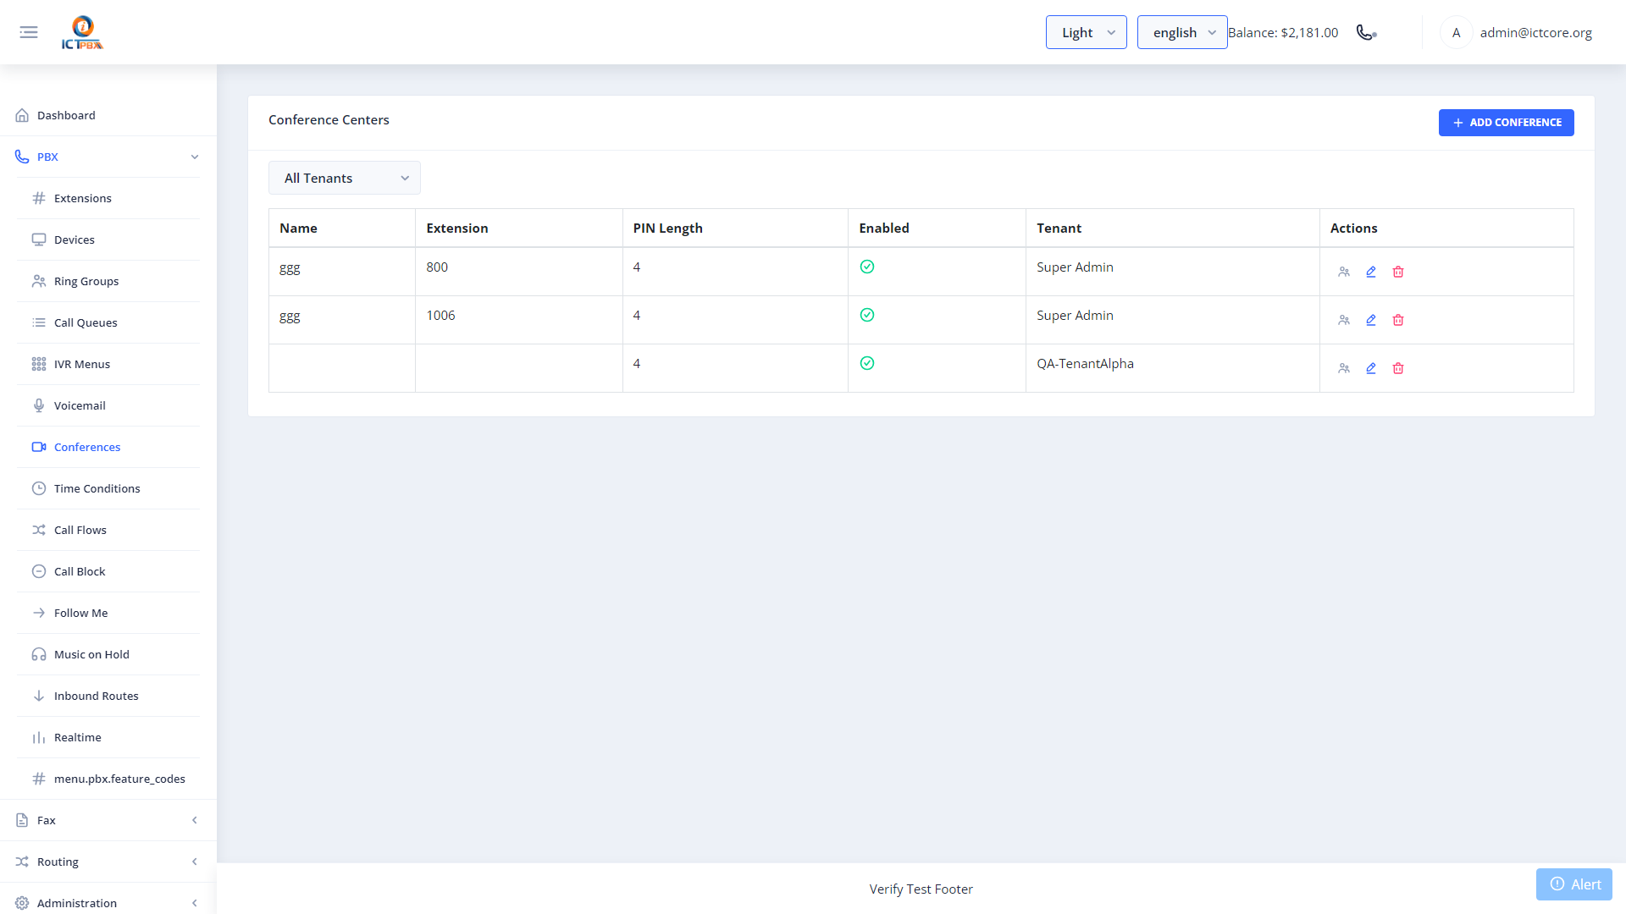The width and height of the screenshot is (1626, 914).
Task: Delete the QA-TenantAlpha conference
Action: 1398,368
